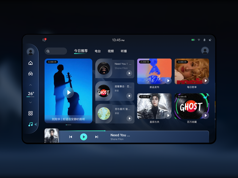The height and width of the screenshot is (178, 238).
Task: Click Need You album disc thumbnail
Action: [104, 68]
